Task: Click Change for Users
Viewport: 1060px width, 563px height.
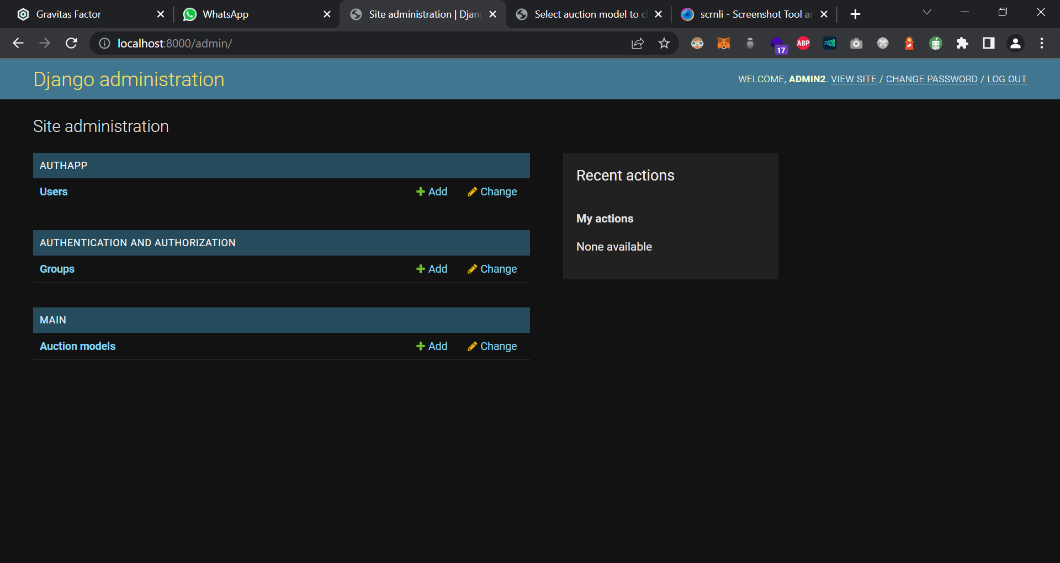Action: (492, 192)
